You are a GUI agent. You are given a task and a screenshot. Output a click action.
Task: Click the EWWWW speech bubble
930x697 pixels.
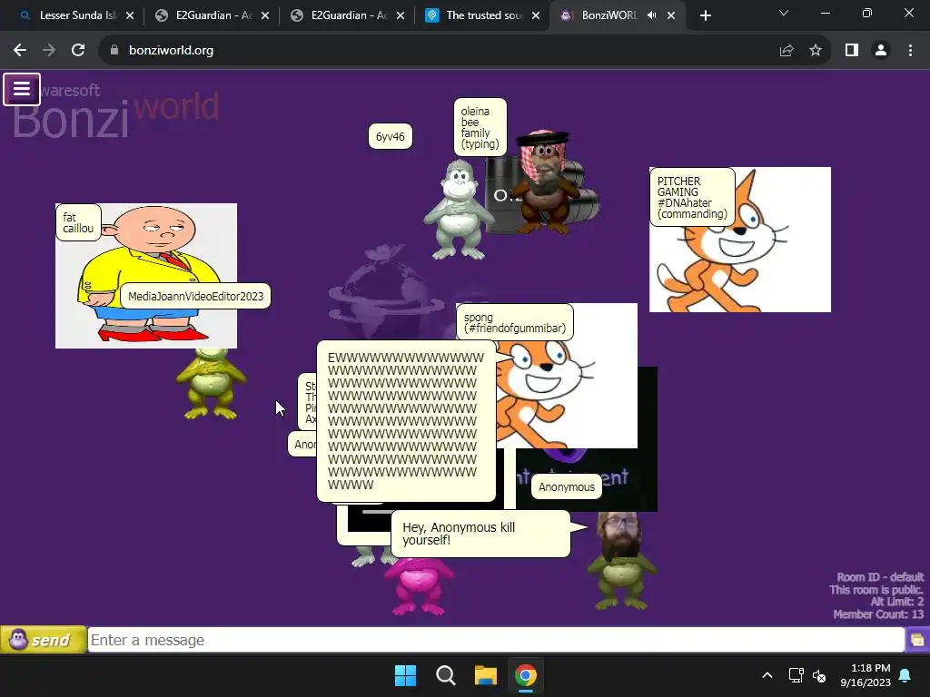[x=406, y=421]
